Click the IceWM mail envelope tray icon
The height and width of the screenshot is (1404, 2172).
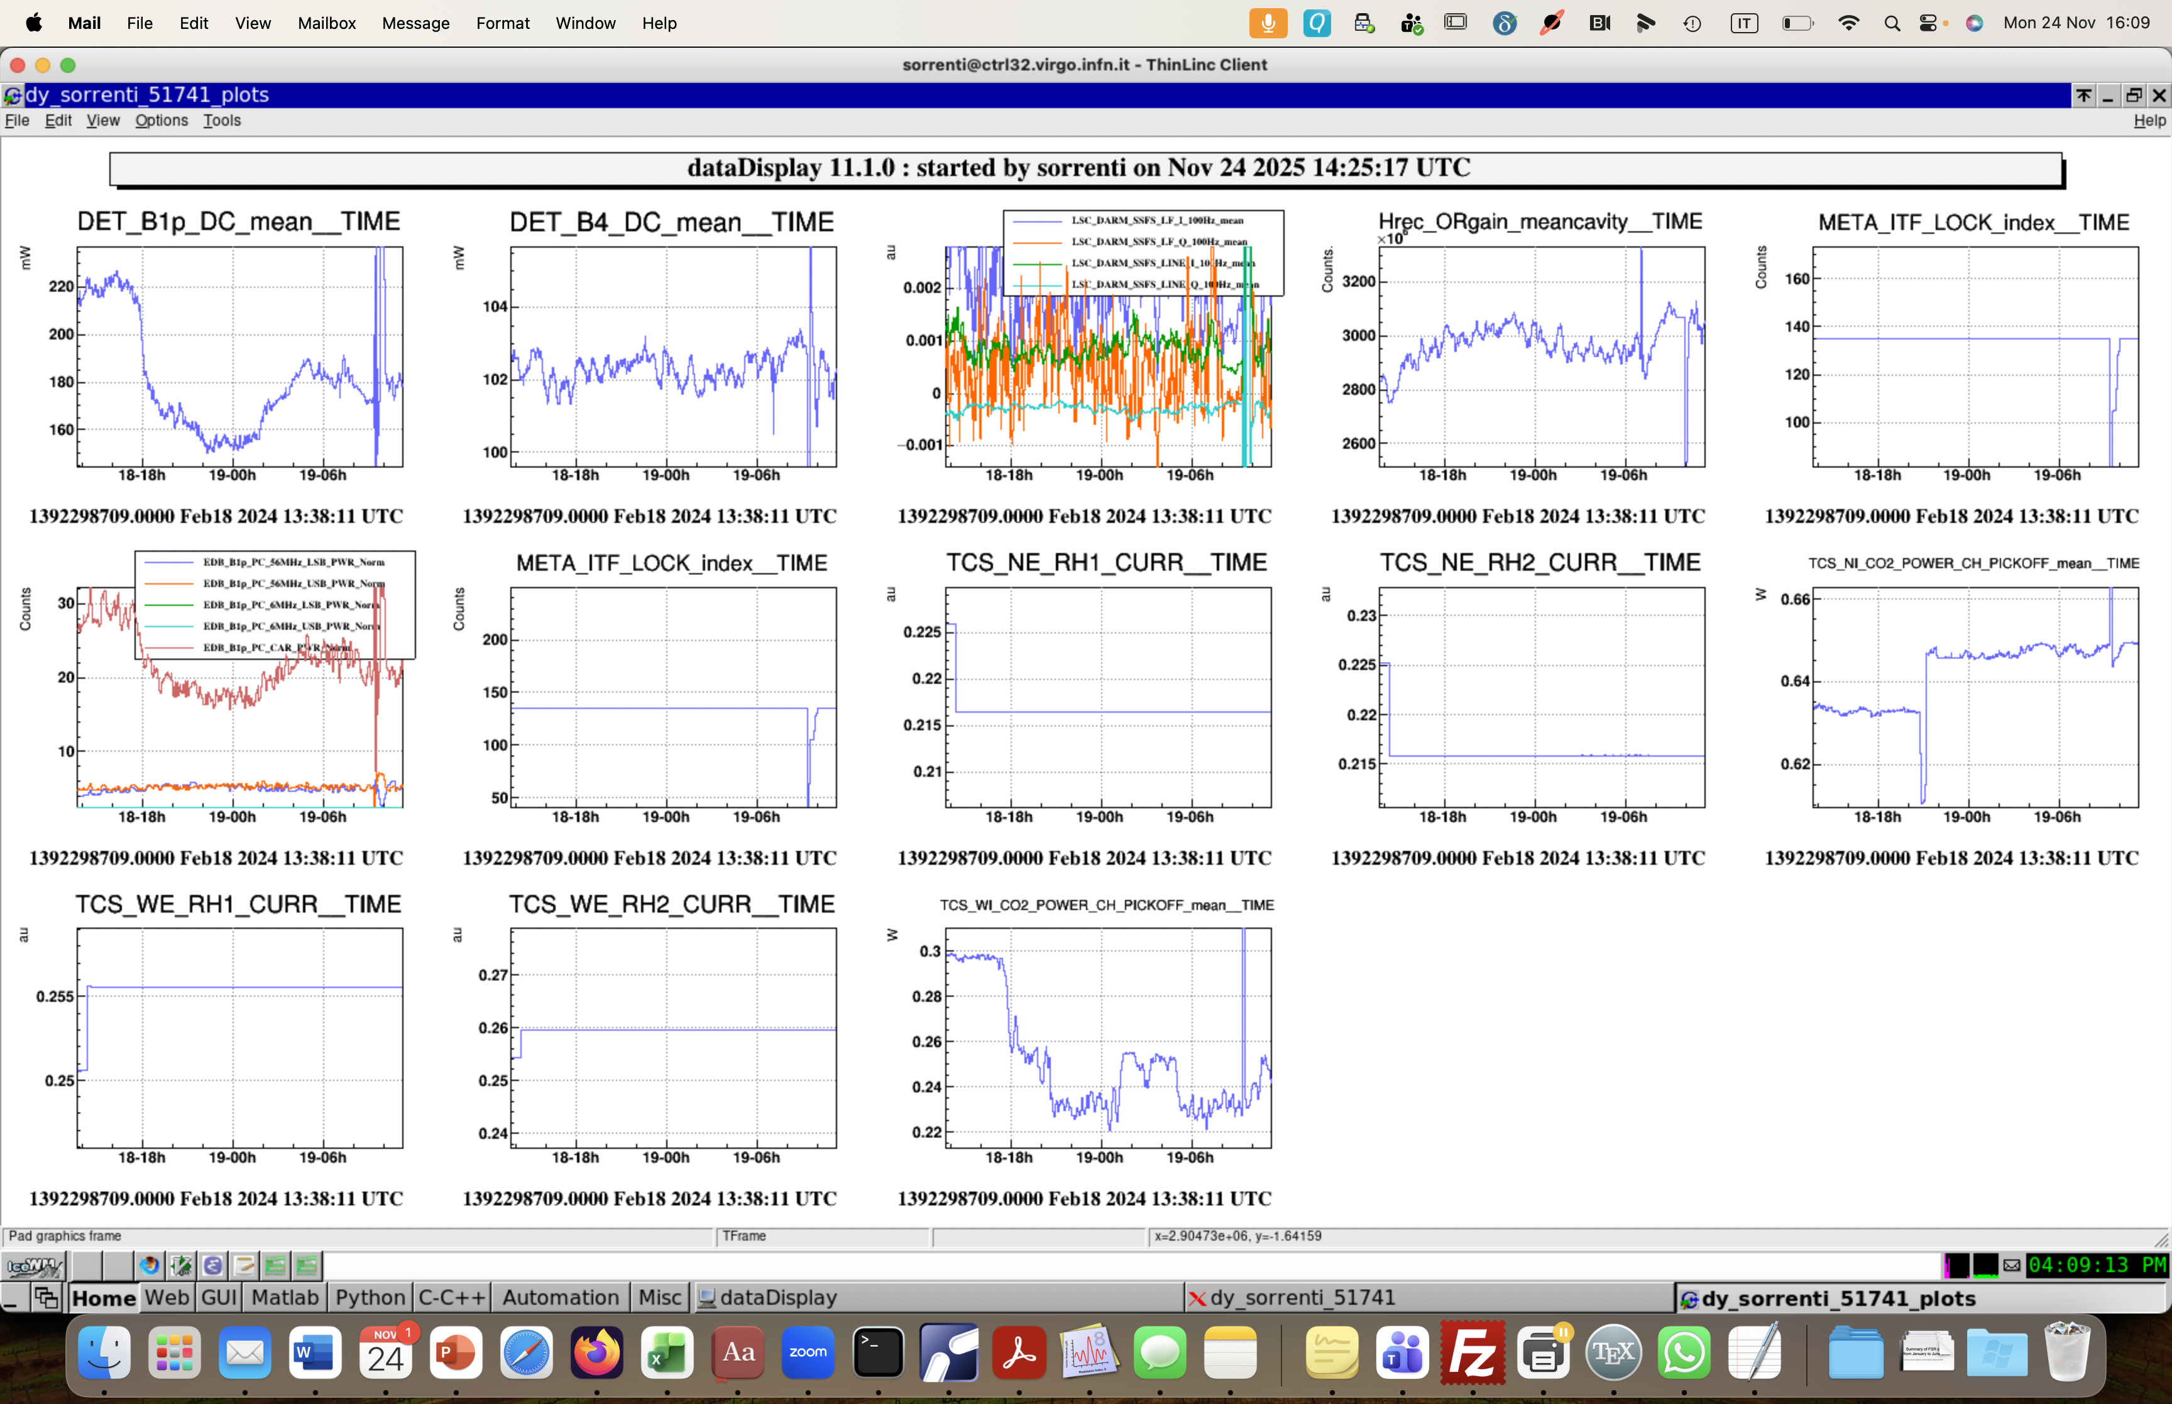pyautogui.click(x=2012, y=1266)
